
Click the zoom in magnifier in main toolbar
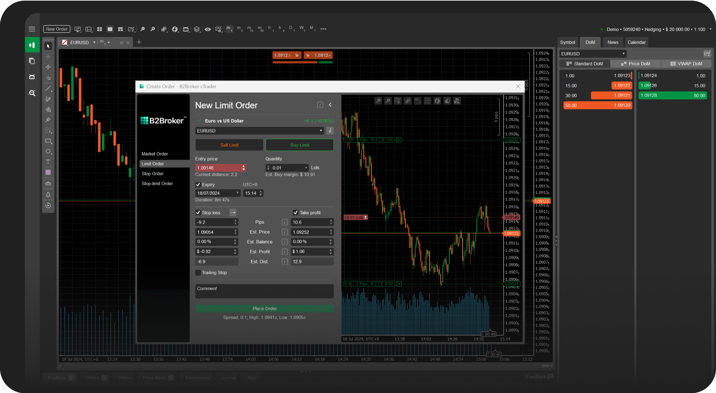click(x=153, y=29)
